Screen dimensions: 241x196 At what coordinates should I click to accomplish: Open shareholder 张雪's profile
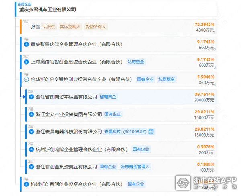point(35,27)
